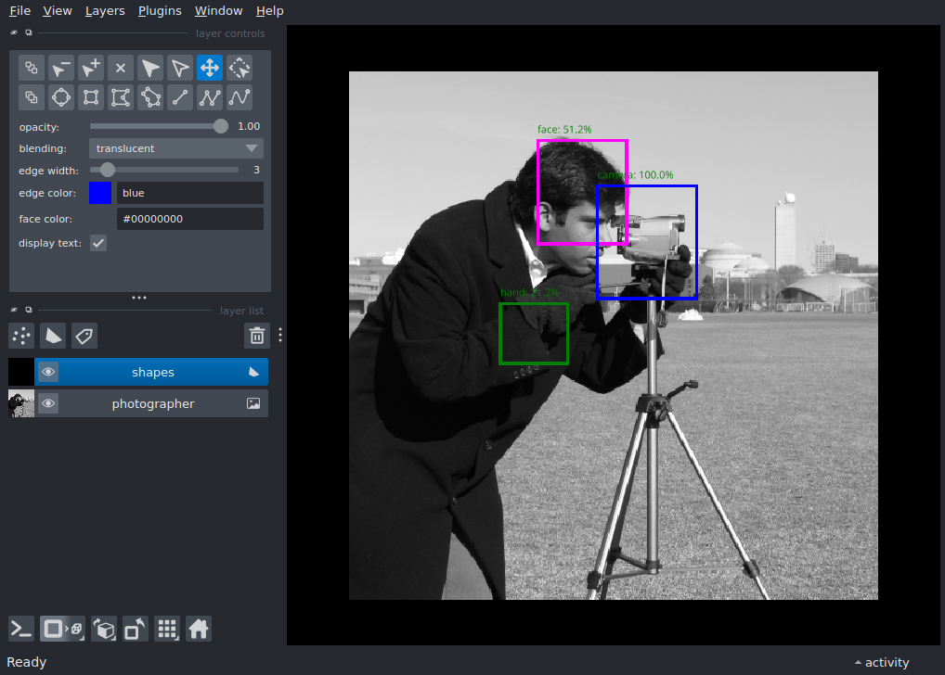This screenshot has width=945, height=675.
Task: Hide the shapes layer via eye icon
Action: 48,372
